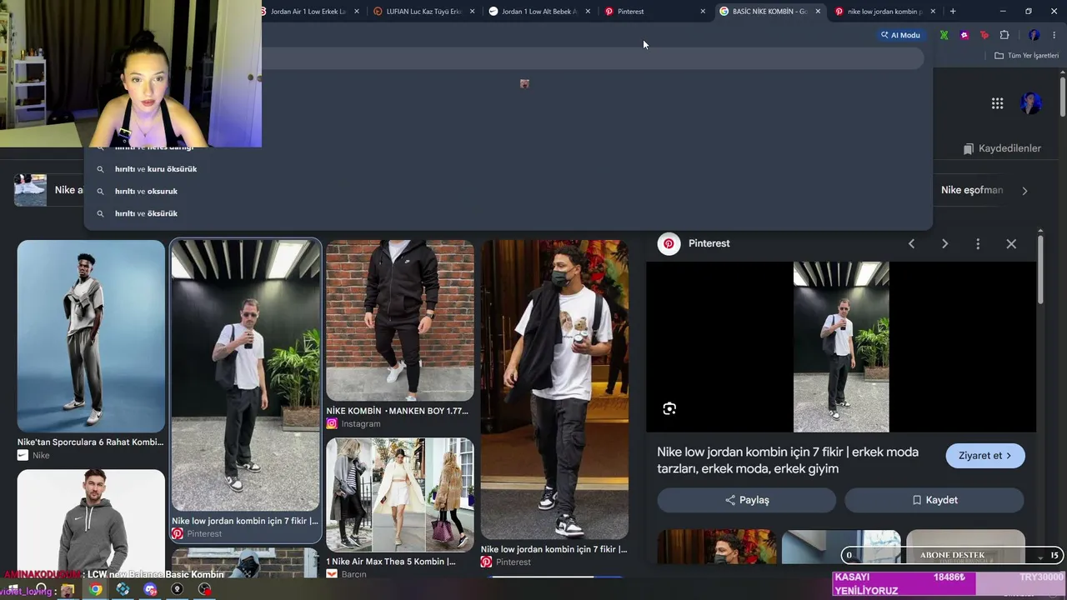Choose suggestion 'hırıltı ve kuru öksürük'
This screenshot has width=1067, height=600.
(508, 169)
